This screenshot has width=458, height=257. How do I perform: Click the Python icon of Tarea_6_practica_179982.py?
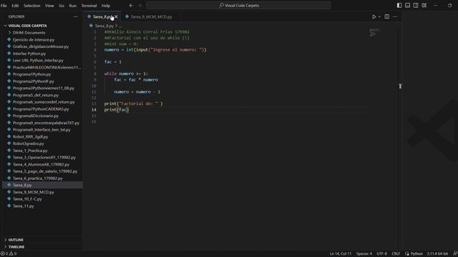pyautogui.click(x=9, y=178)
